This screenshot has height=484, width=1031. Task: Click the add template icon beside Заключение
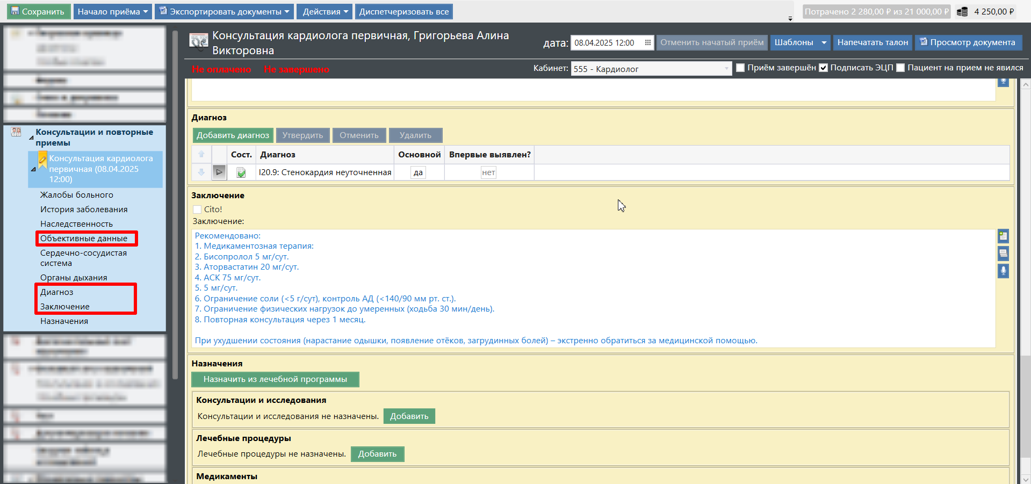click(1003, 236)
